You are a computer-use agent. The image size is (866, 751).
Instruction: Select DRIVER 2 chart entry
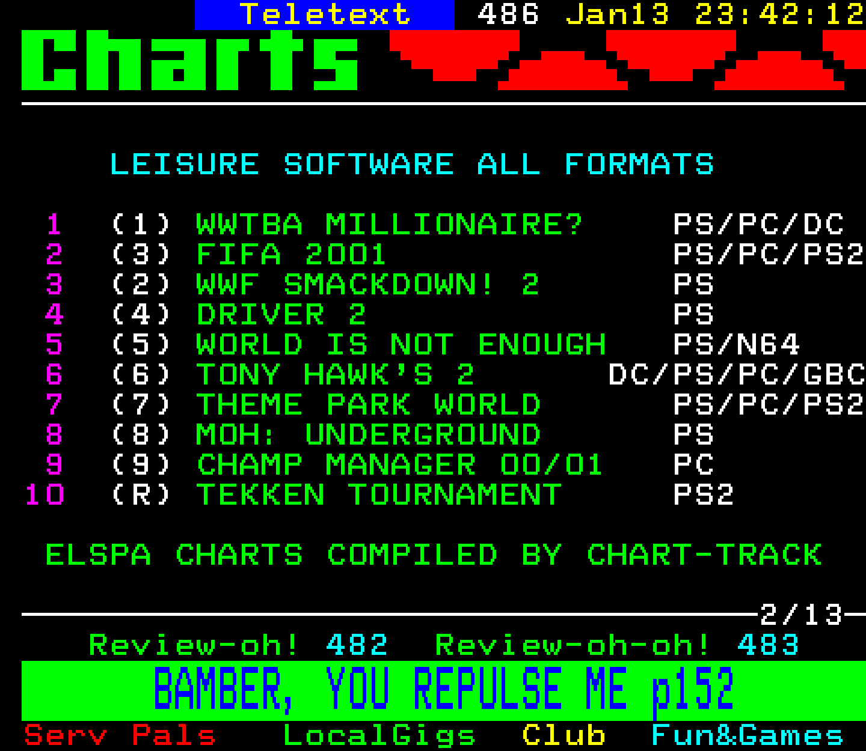coord(281,315)
